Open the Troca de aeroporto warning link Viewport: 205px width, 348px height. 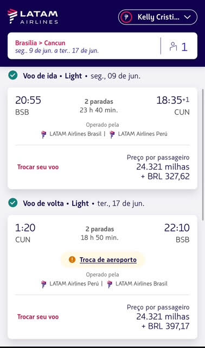point(108,259)
